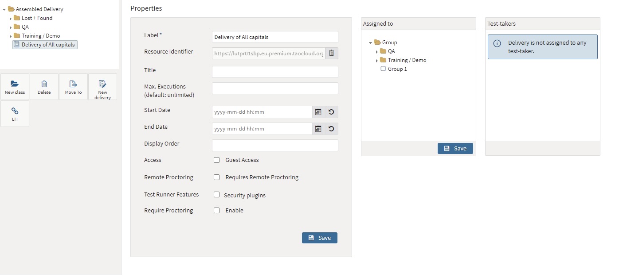The image size is (631, 277).
Task: Collapse the Assembled Delivery tree root
Action: [x=4, y=9]
